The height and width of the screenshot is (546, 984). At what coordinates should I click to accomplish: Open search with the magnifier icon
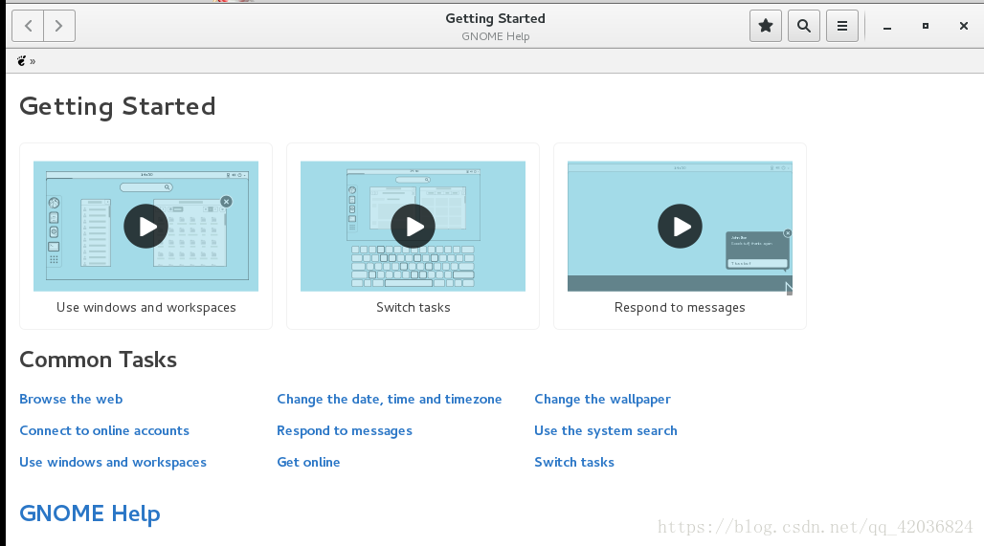pos(804,26)
